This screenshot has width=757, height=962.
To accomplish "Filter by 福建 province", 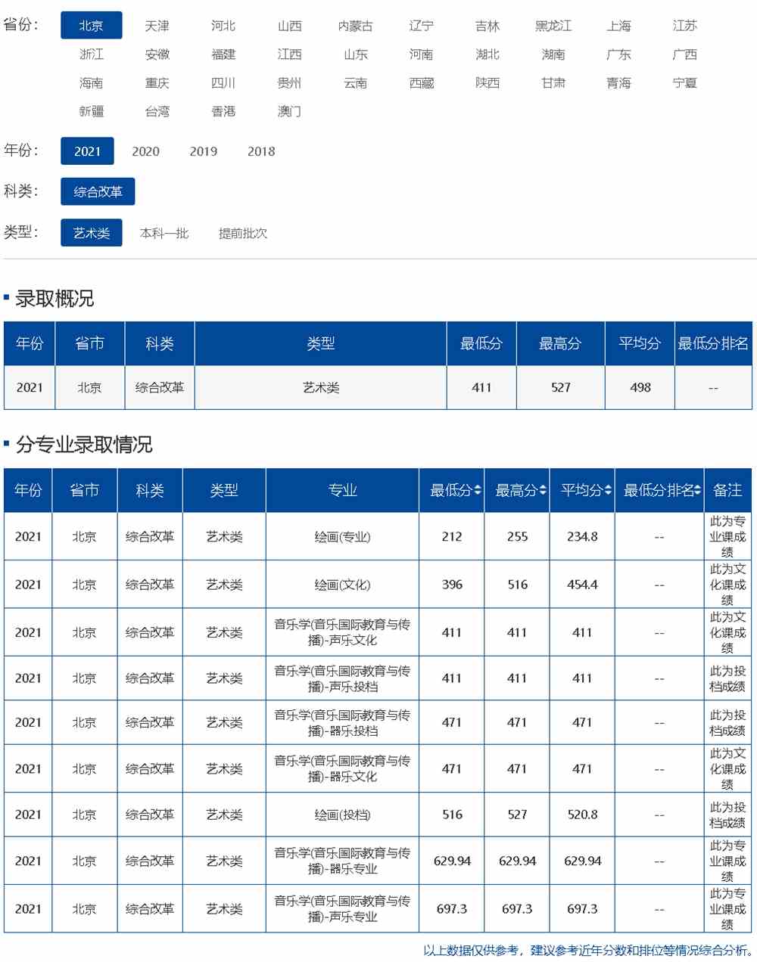I will pos(223,54).
